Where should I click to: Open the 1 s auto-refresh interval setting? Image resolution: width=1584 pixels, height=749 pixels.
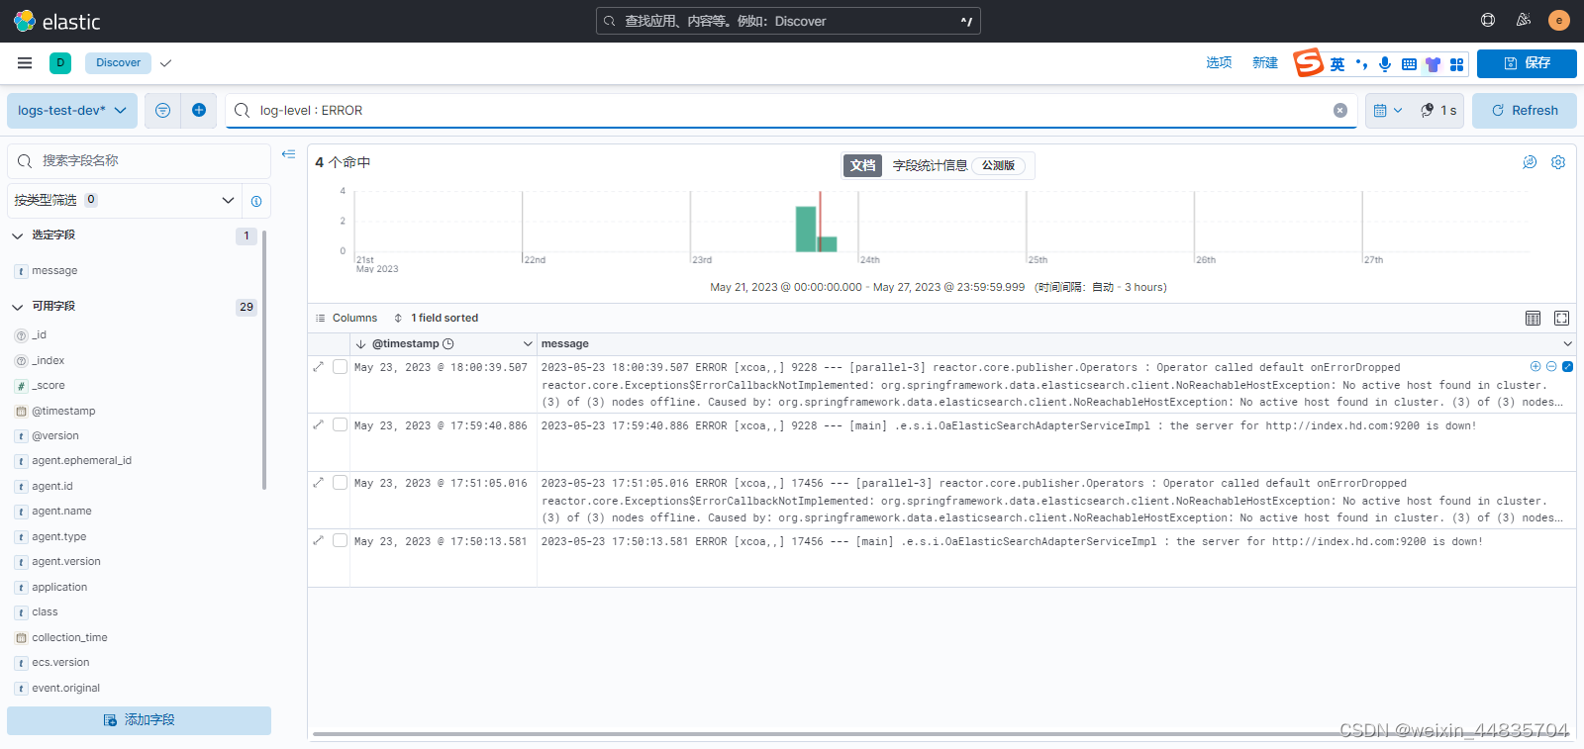point(1438,110)
